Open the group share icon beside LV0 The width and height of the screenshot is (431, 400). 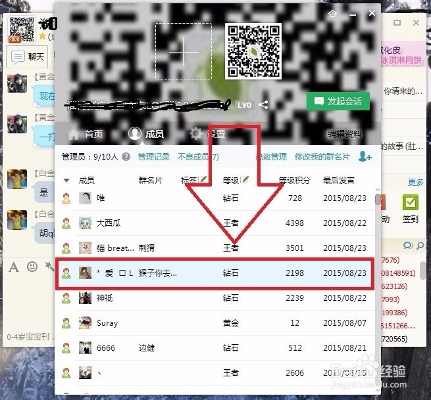(x=263, y=105)
